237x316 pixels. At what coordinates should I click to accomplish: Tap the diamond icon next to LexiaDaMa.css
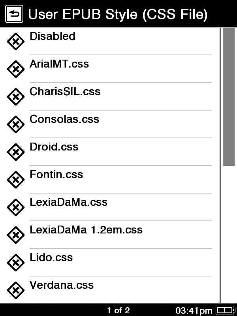[16, 207]
